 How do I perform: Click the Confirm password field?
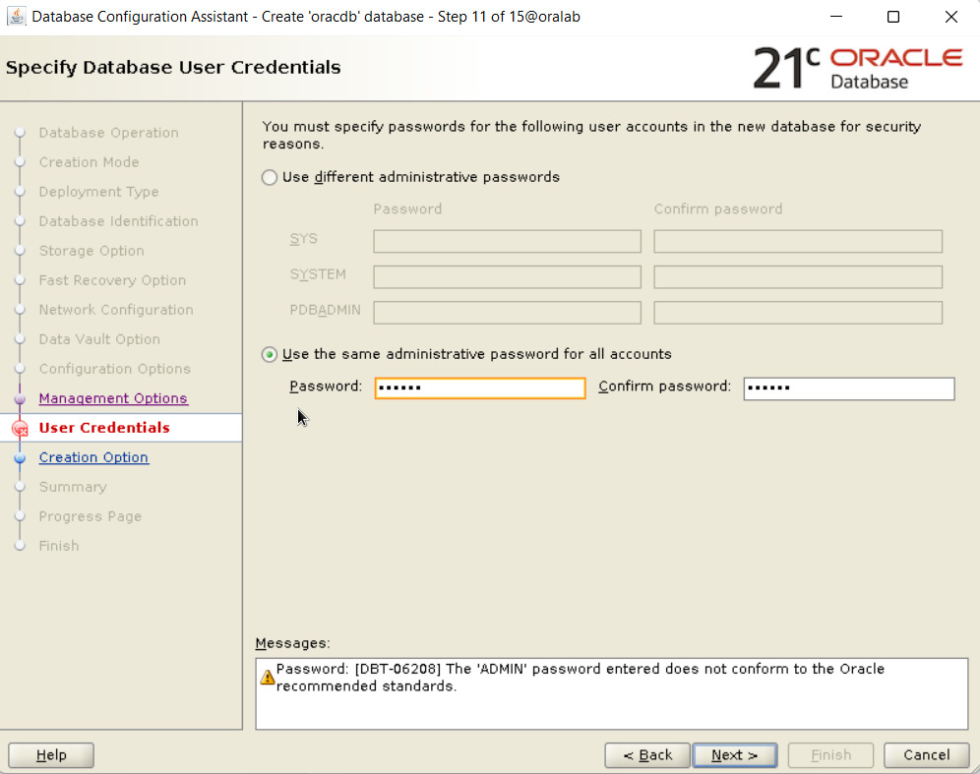[x=848, y=387]
